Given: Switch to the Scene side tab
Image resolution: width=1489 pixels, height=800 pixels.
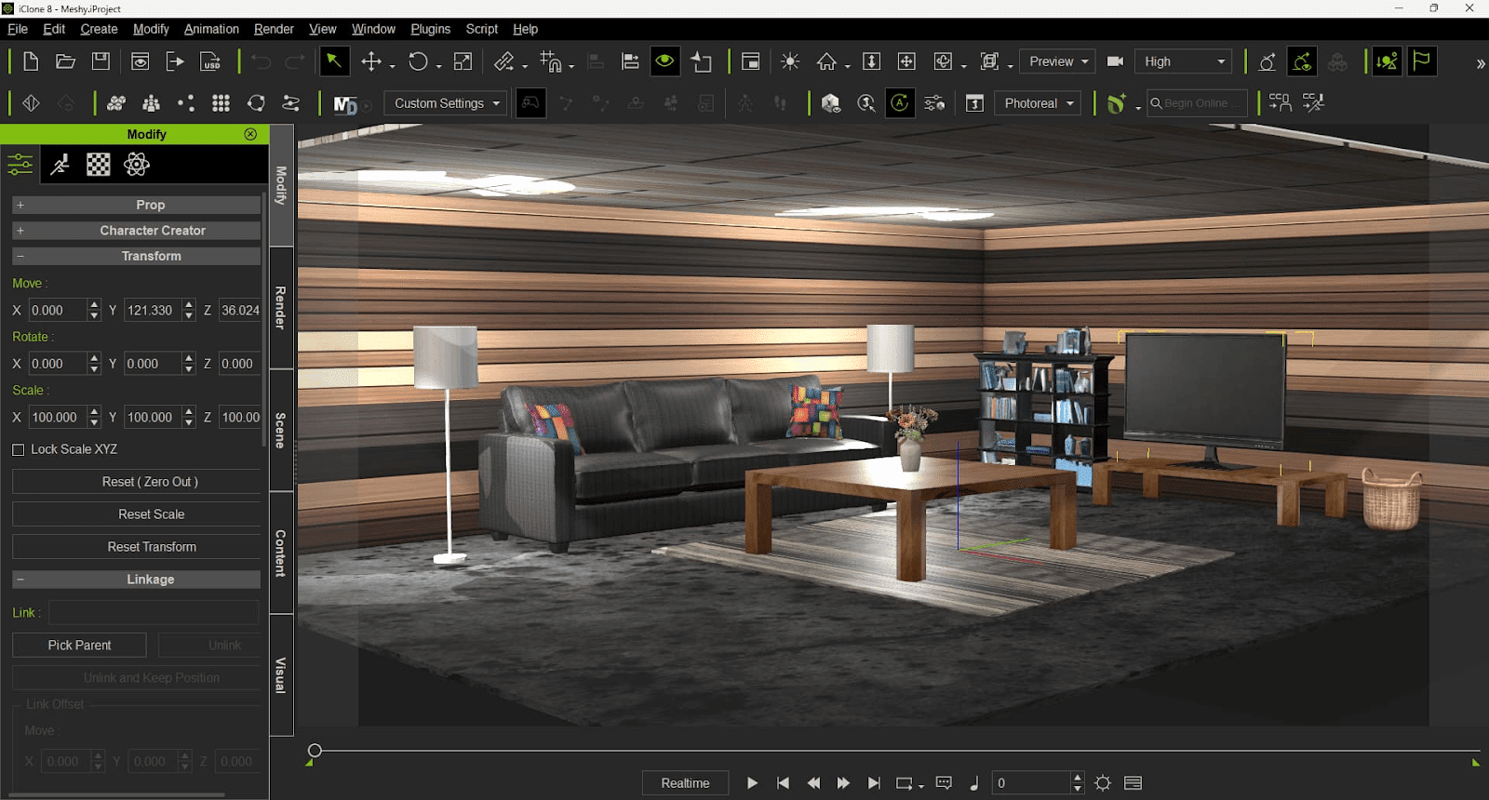Looking at the screenshot, I should (281, 430).
